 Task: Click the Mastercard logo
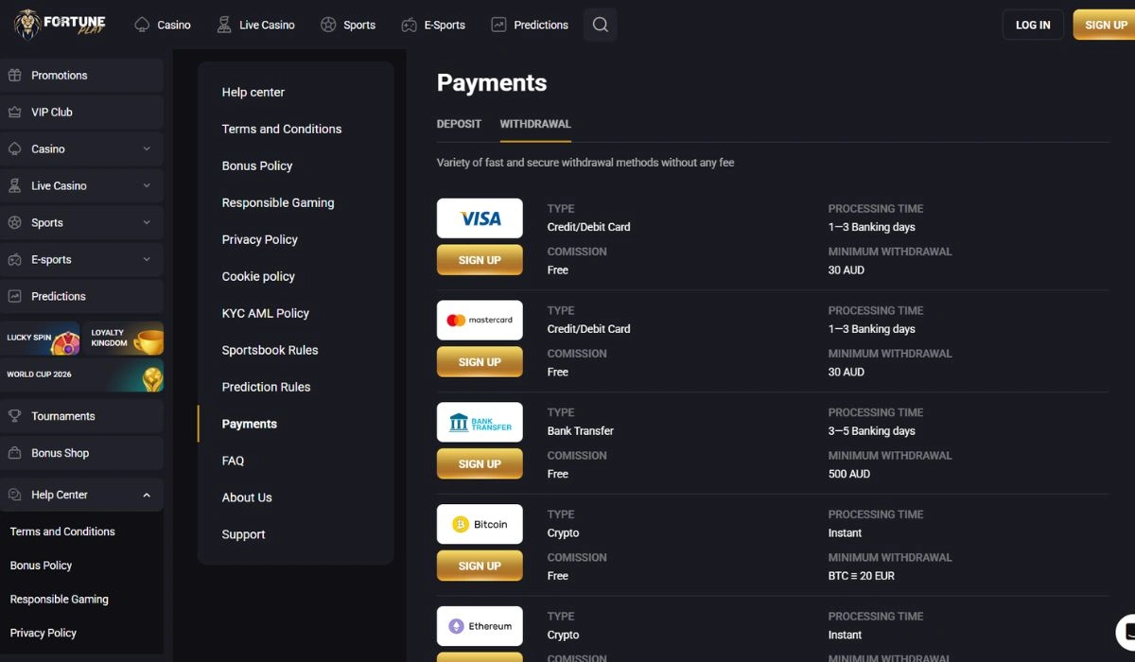[x=480, y=321]
